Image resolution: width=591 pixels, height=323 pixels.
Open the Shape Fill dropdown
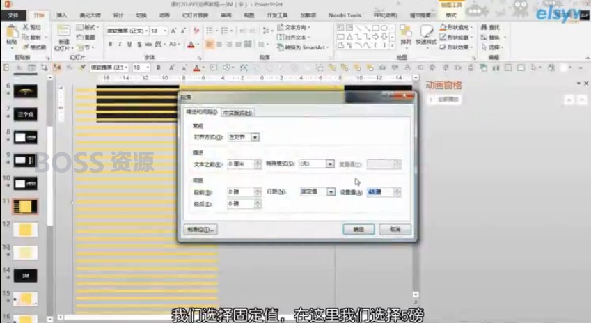click(x=456, y=28)
